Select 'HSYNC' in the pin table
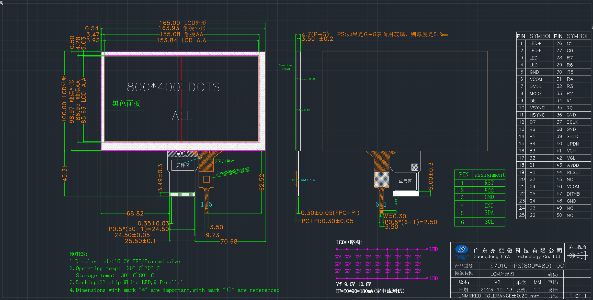Screen dimensions: 593x300 coord(537,115)
